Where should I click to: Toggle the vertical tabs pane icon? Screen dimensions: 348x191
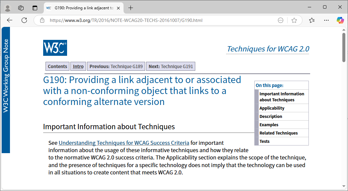(x=35, y=8)
